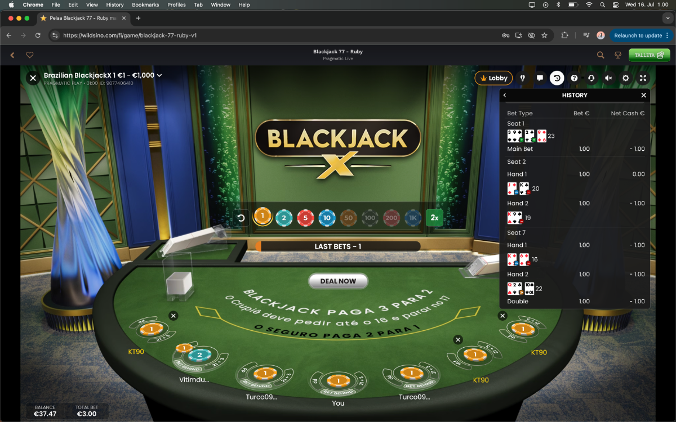Open the chat bubble icon
The height and width of the screenshot is (422, 676).
[x=540, y=78]
